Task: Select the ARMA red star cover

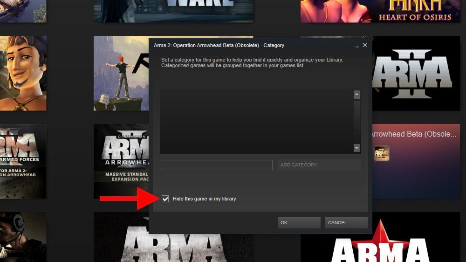Action: point(380,237)
